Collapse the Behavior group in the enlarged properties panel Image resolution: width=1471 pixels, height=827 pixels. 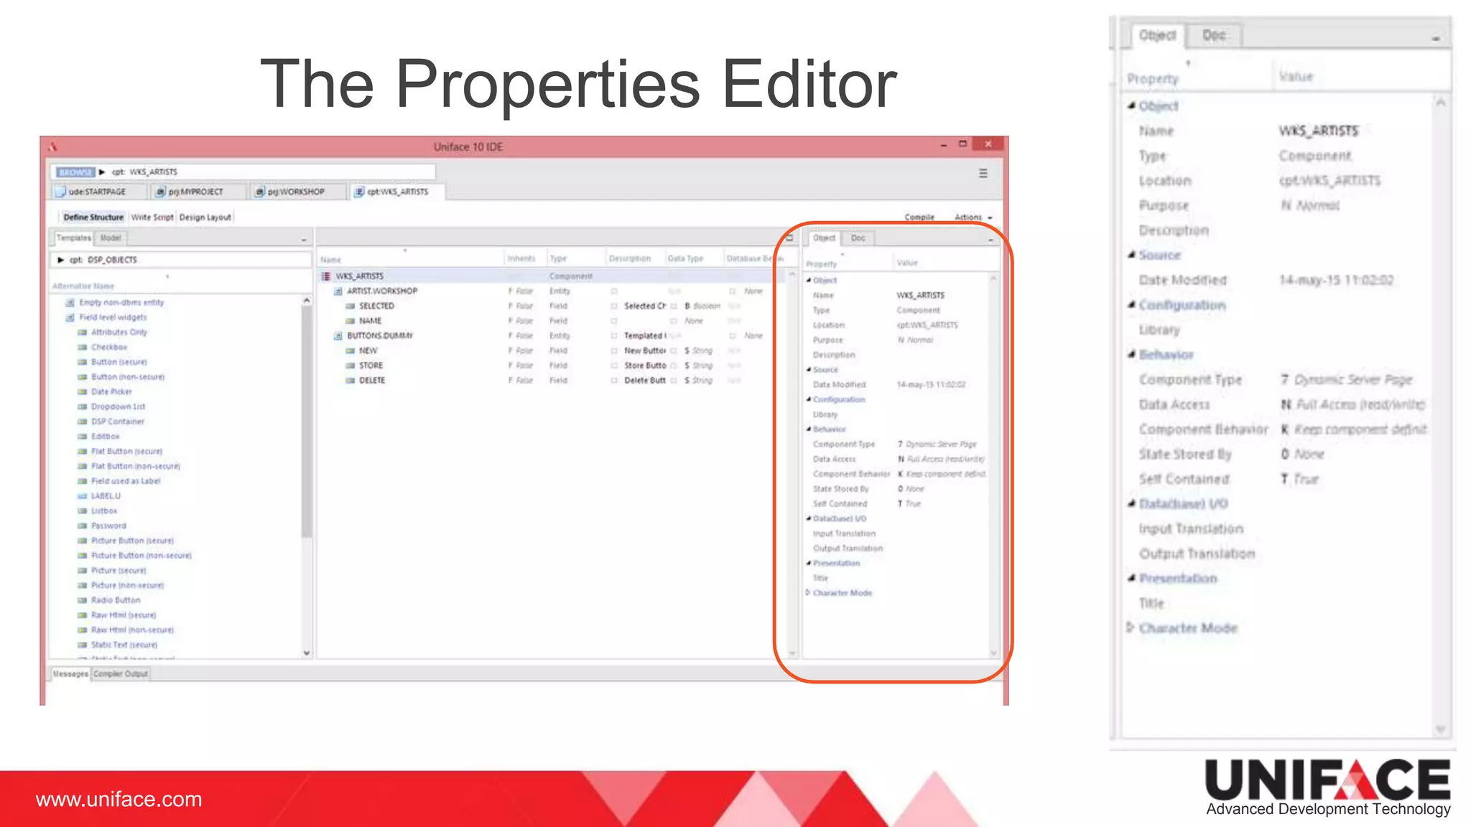1131,354
